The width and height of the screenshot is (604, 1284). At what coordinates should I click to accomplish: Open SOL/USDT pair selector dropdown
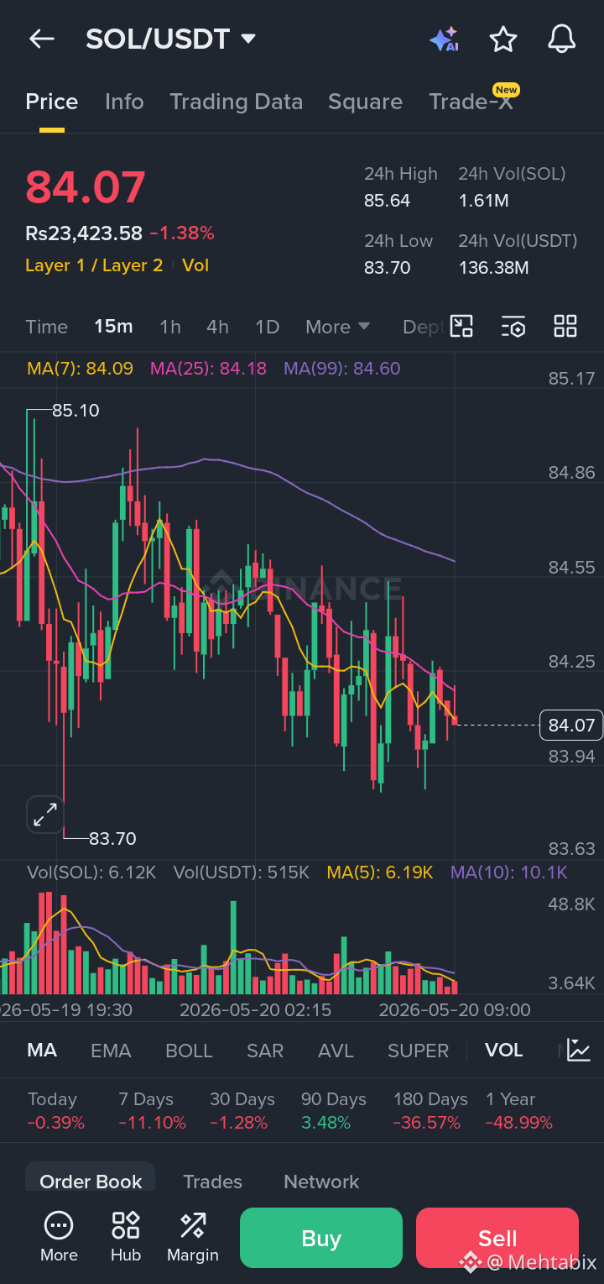pos(170,39)
